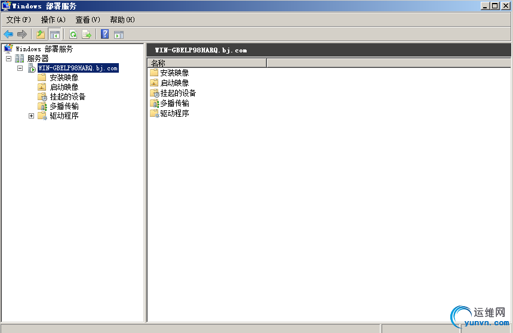Open Help via the blue question mark icon
The height and width of the screenshot is (333, 513).
(x=105, y=34)
